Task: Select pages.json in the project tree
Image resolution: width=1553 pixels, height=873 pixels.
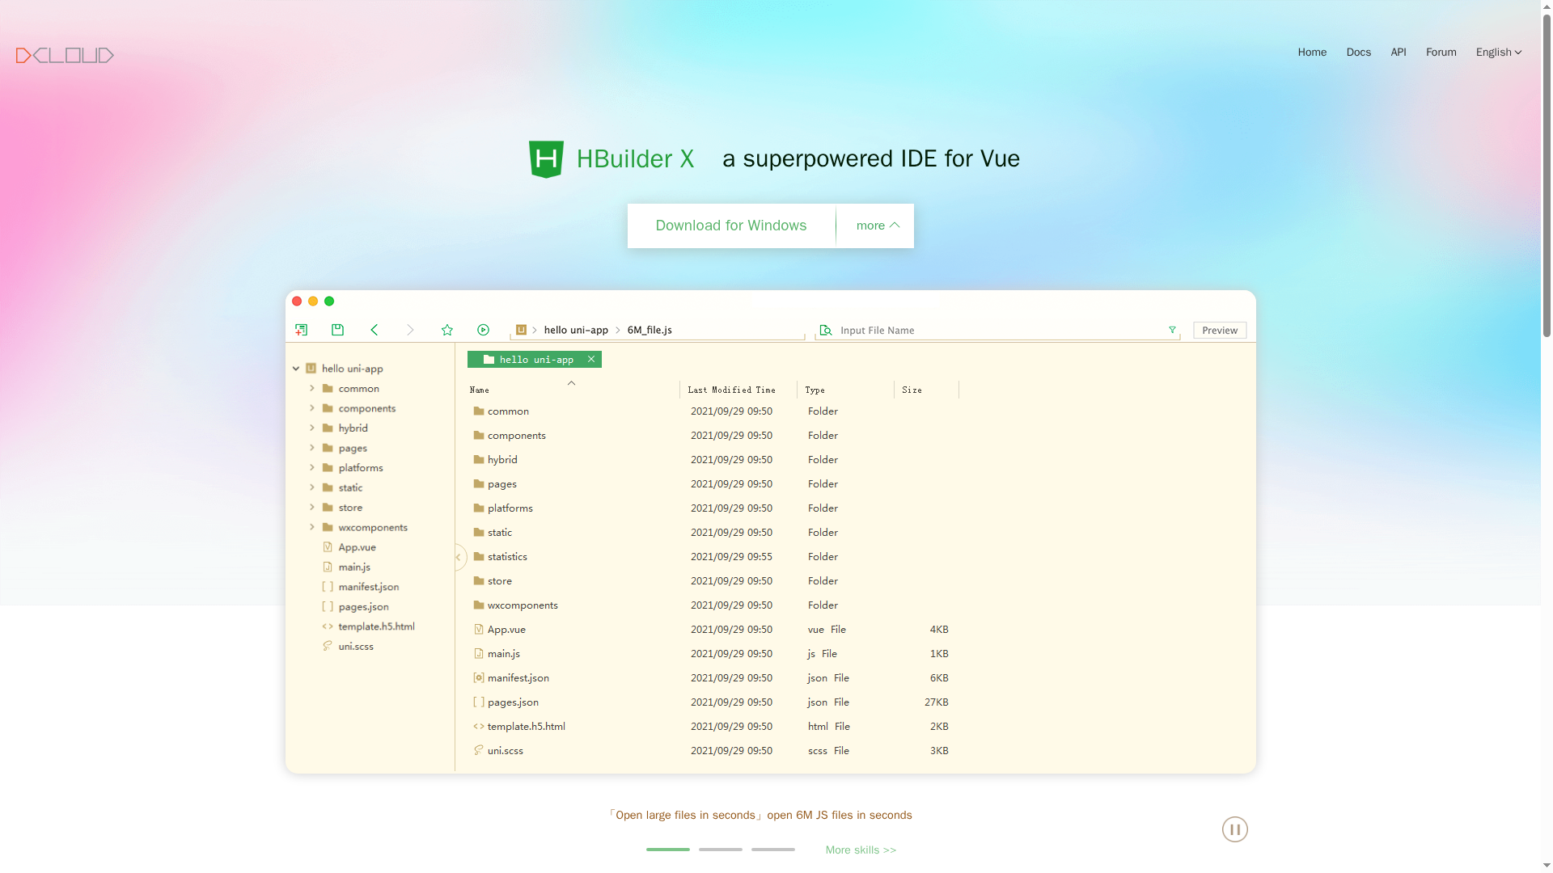Action: (363, 606)
